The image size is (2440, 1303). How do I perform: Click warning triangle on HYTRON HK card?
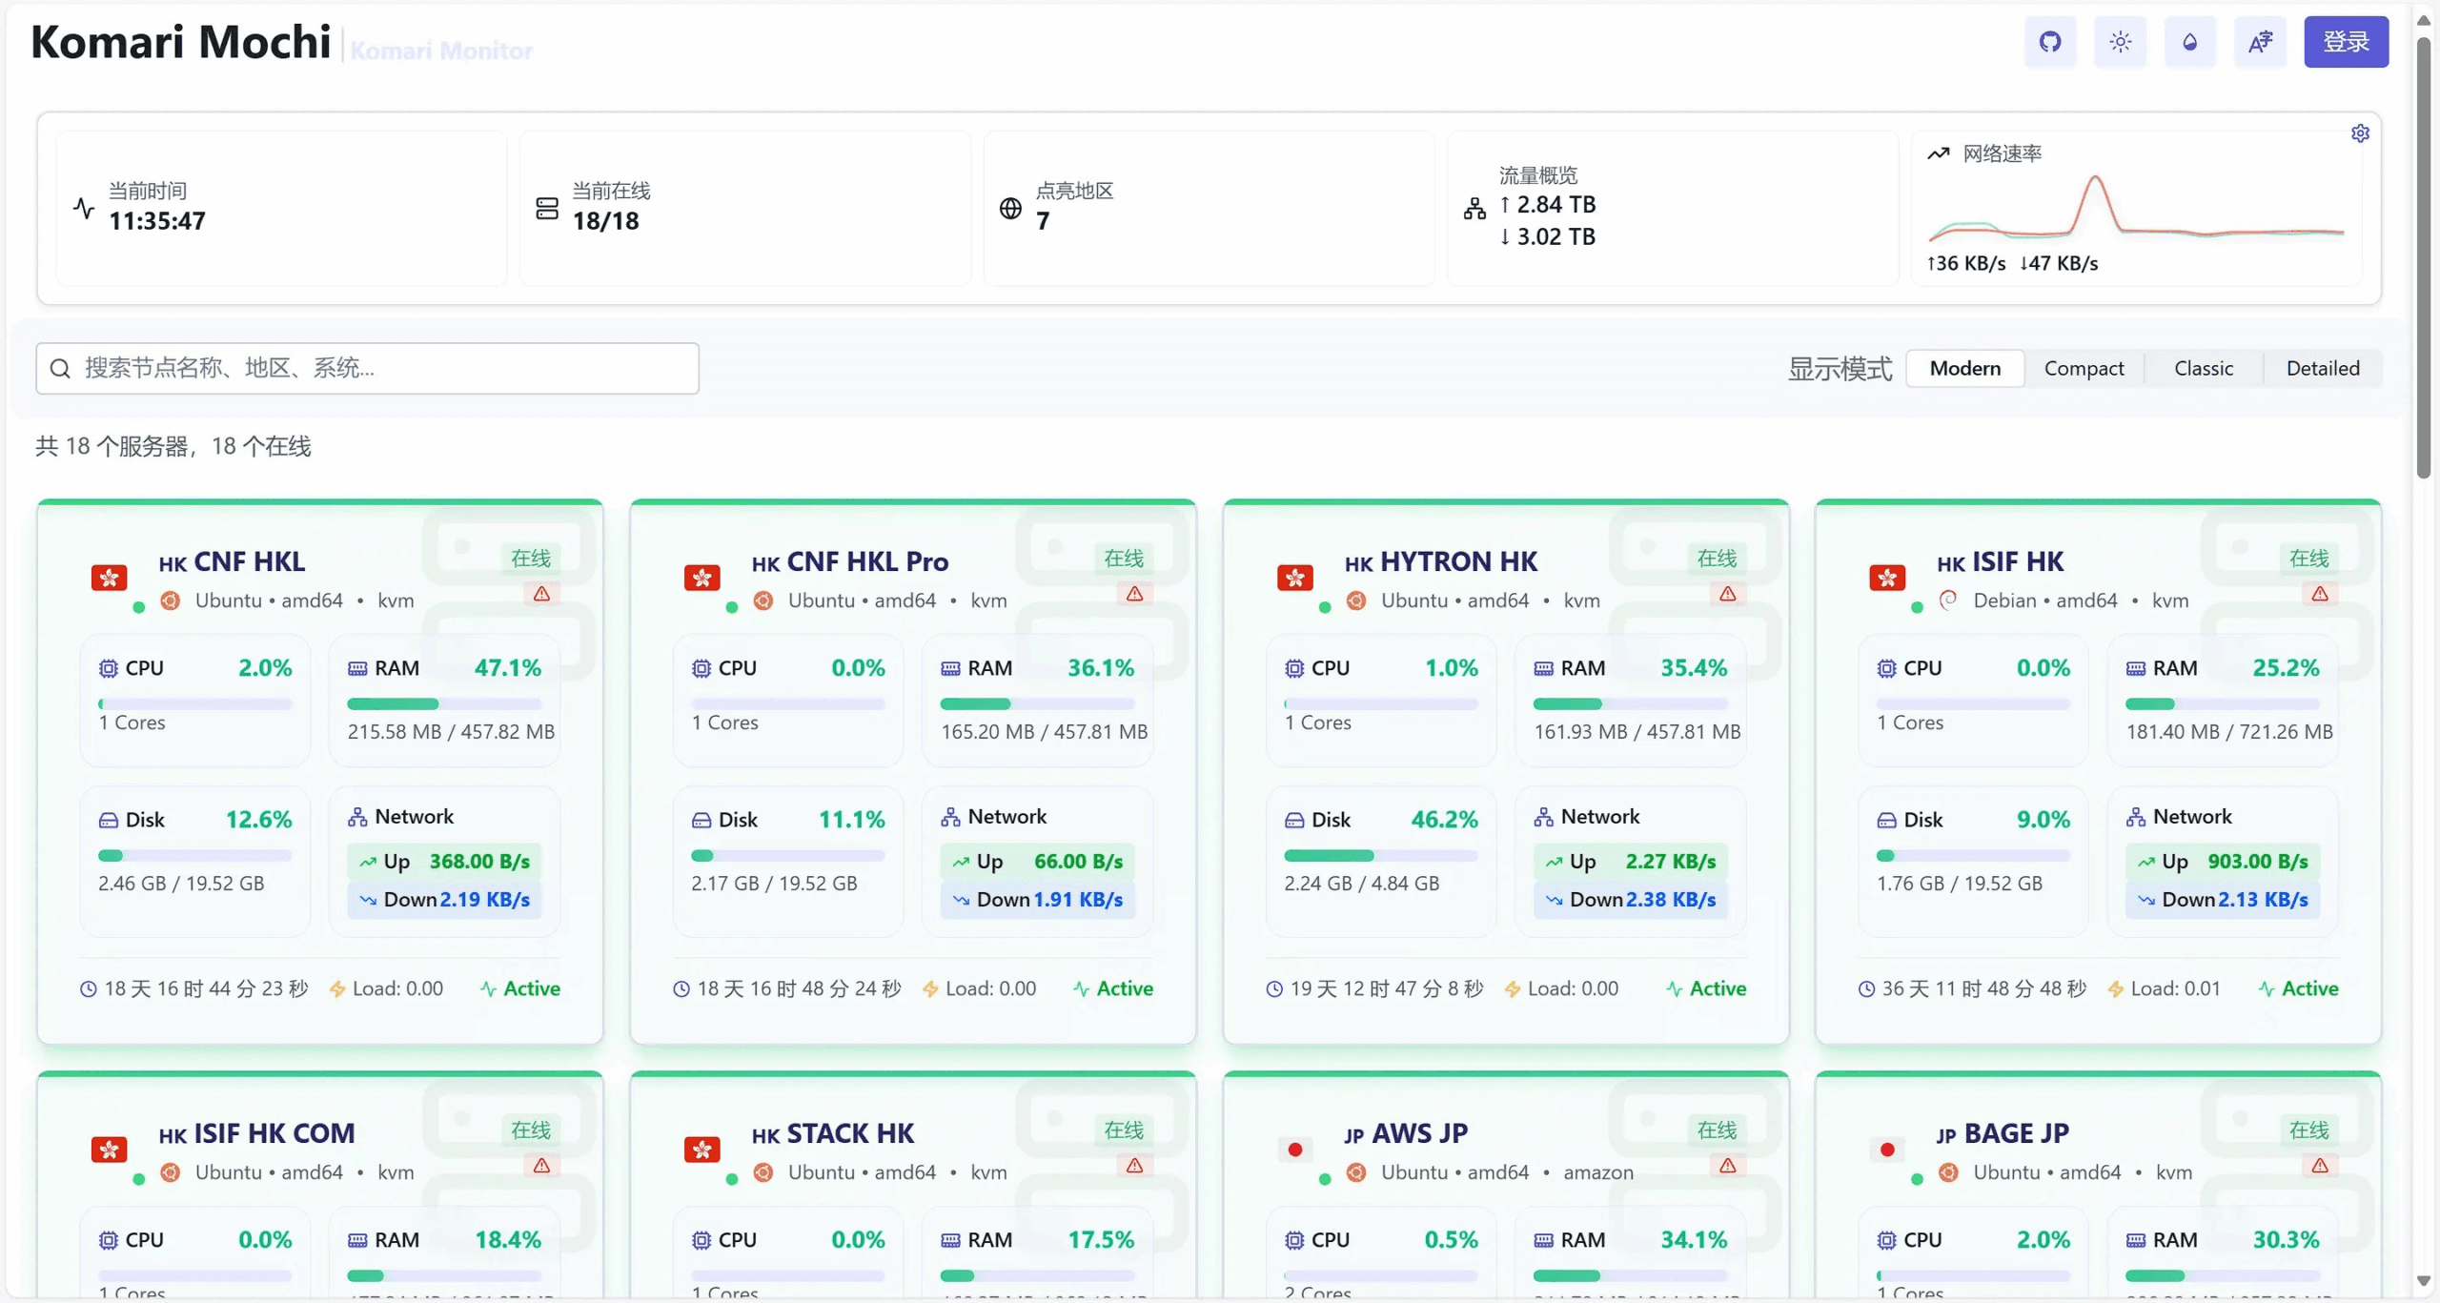point(1727,594)
